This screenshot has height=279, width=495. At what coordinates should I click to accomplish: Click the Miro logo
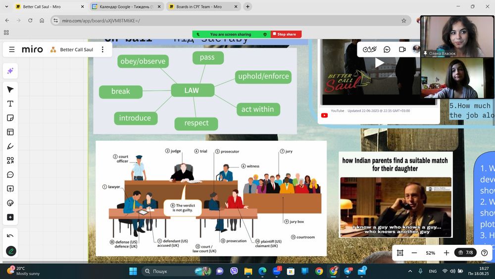pyautogui.click(x=32, y=49)
